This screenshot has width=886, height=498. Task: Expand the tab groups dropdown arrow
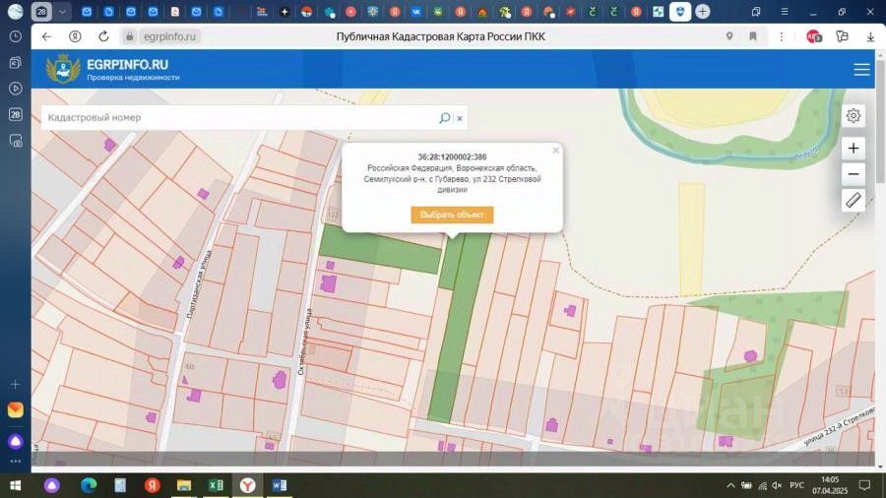pos(63,12)
